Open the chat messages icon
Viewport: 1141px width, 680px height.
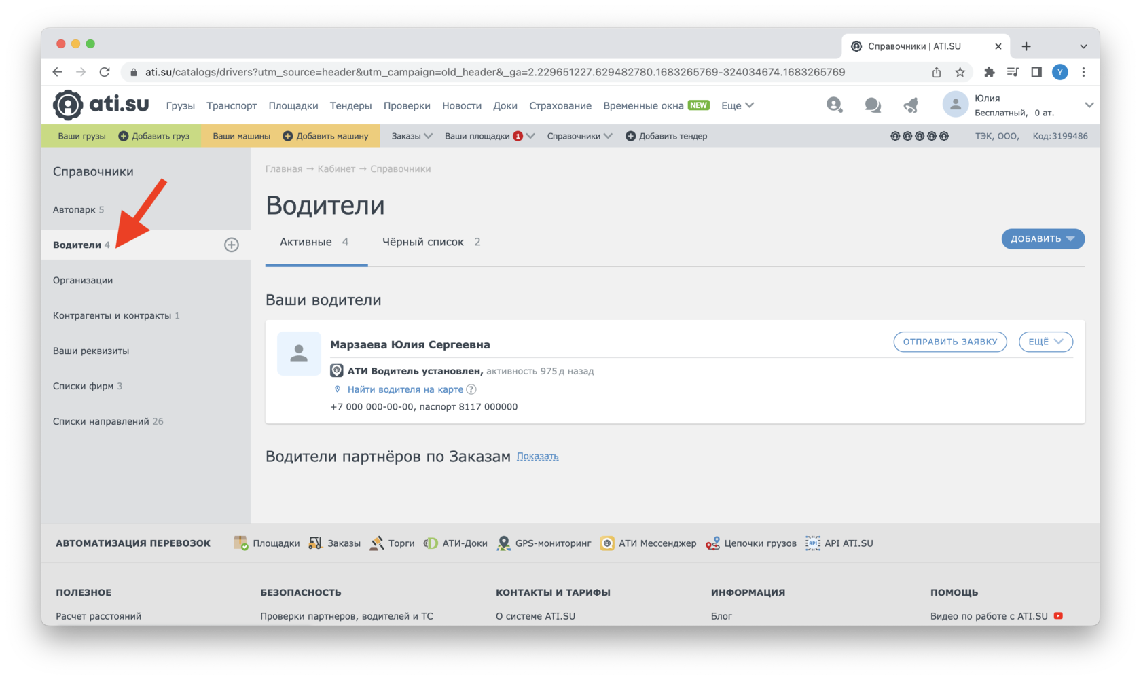(x=873, y=105)
